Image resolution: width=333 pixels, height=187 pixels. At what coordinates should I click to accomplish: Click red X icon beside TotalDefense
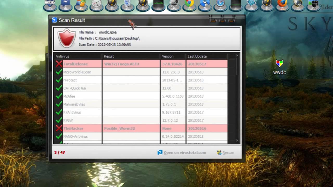point(59,64)
